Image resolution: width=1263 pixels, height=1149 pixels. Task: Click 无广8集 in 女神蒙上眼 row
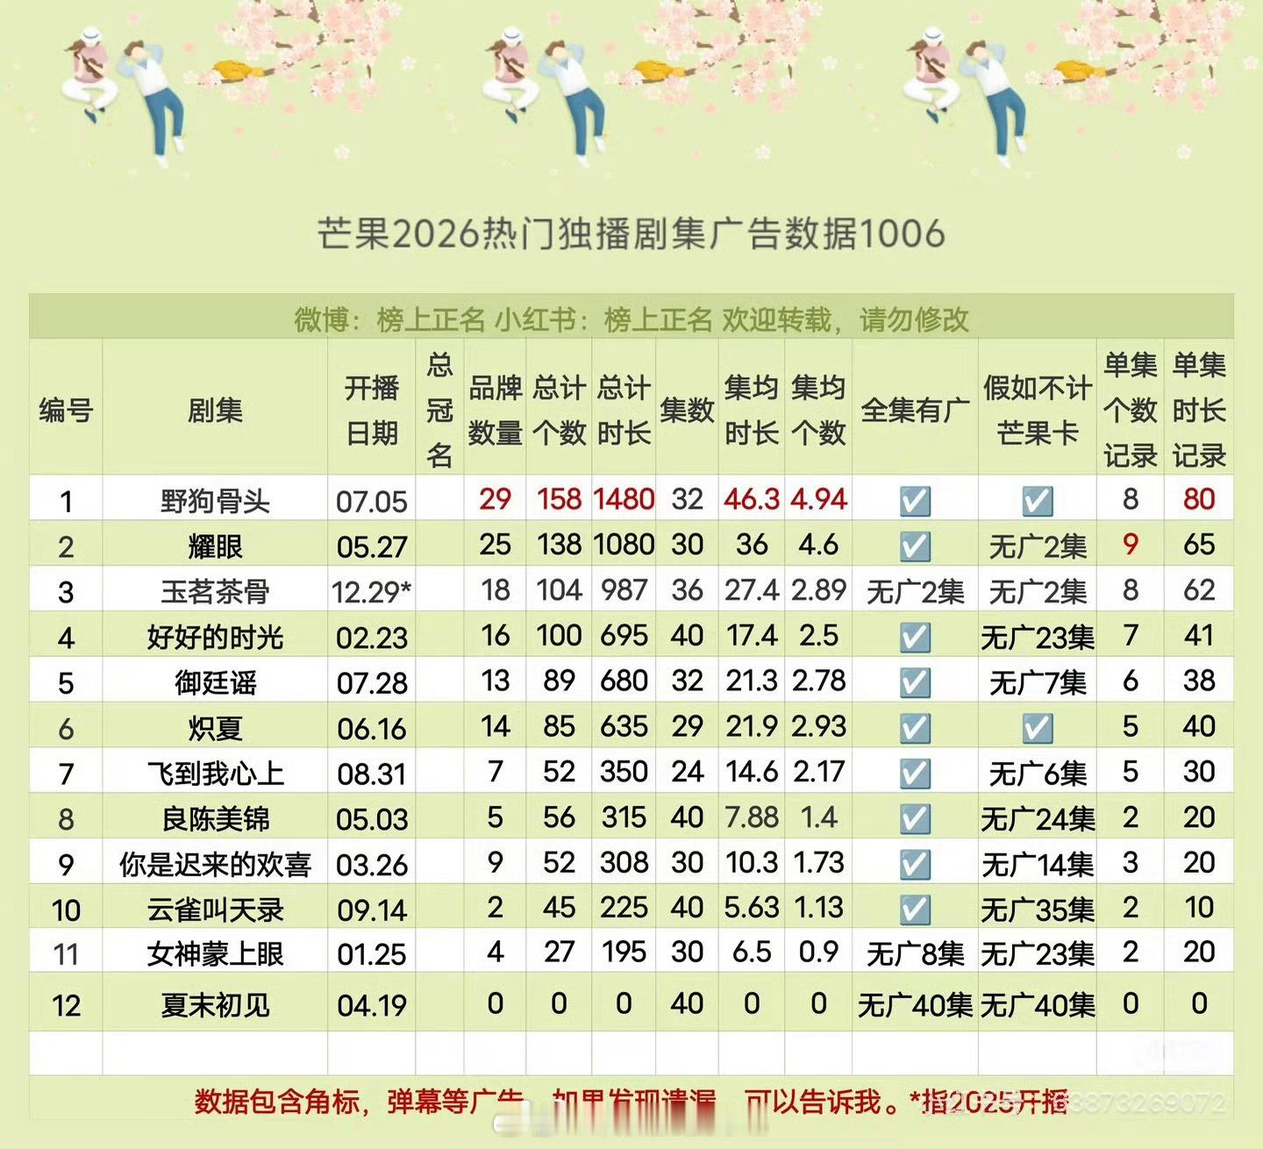click(915, 953)
